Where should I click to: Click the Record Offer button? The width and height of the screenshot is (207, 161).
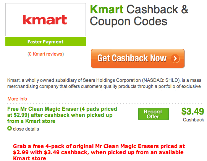[x=154, y=114]
